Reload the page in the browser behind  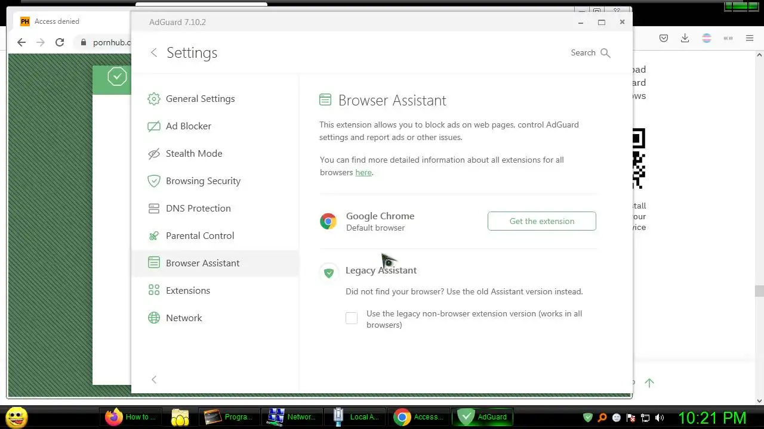[x=60, y=42]
